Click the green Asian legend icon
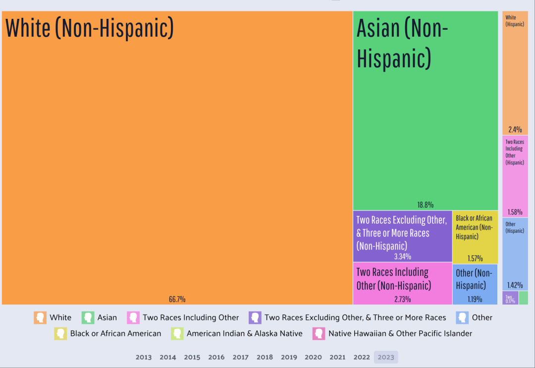 click(88, 317)
